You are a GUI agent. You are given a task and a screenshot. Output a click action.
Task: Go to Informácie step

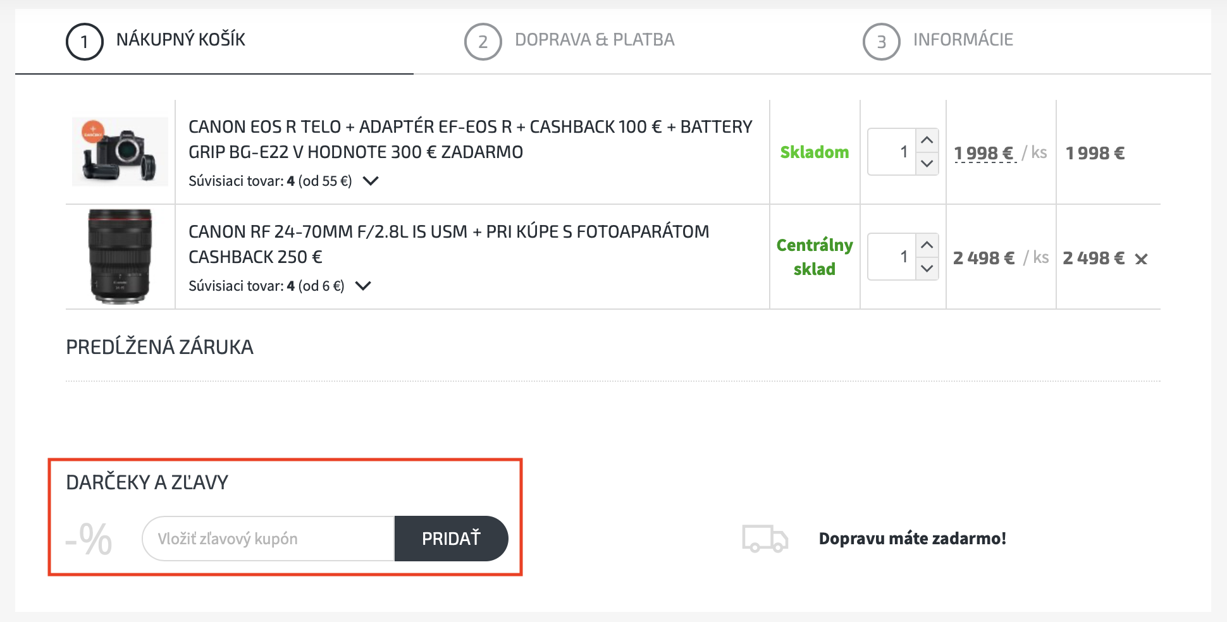click(x=963, y=40)
